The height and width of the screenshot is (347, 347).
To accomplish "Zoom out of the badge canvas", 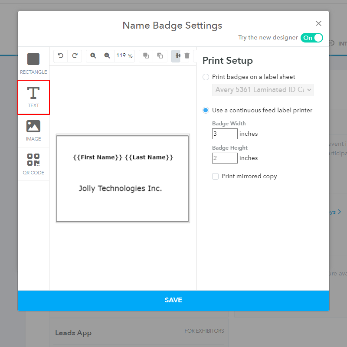I will (107, 56).
